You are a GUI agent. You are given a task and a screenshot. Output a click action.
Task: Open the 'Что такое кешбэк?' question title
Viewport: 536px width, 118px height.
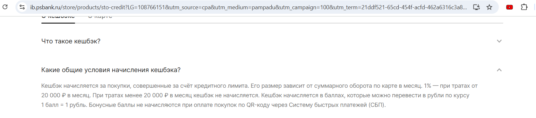71,41
